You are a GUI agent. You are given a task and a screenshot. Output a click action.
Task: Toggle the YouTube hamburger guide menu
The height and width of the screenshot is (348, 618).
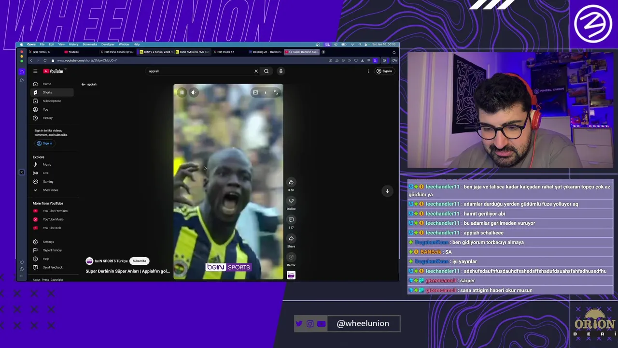(35, 71)
